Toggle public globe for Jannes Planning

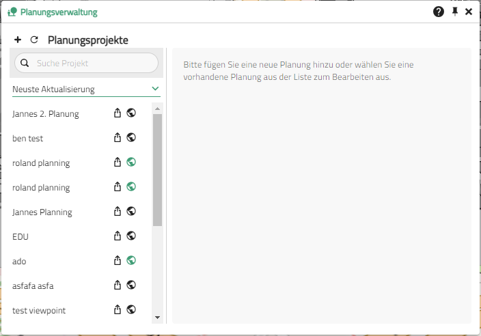pyautogui.click(x=131, y=212)
